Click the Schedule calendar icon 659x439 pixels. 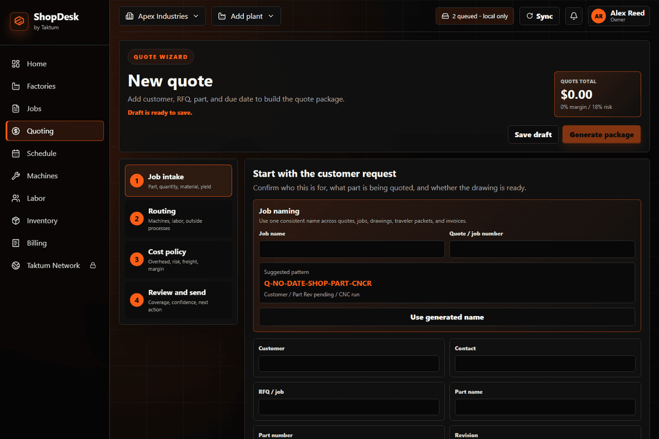point(16,154)
